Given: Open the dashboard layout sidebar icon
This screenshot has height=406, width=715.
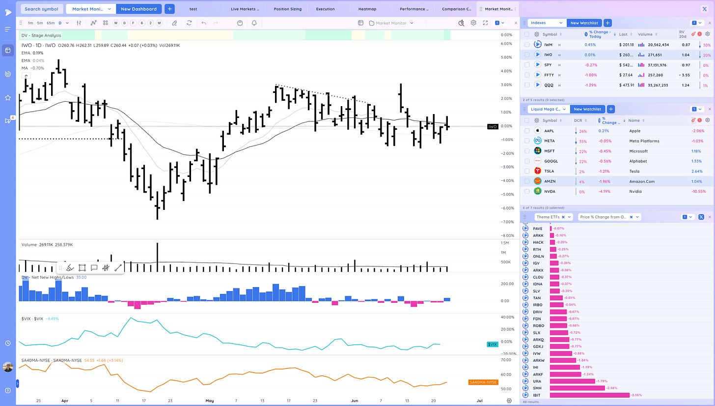Looking at the screenshot, I should 7,51.
